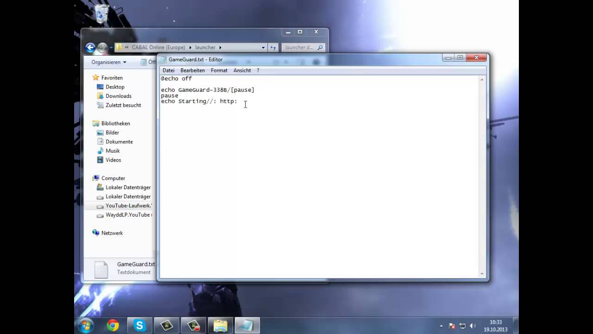Select launcher folder in breadcrumb
The width and height of the screenshot is (593, 334).
pos(205,47)
